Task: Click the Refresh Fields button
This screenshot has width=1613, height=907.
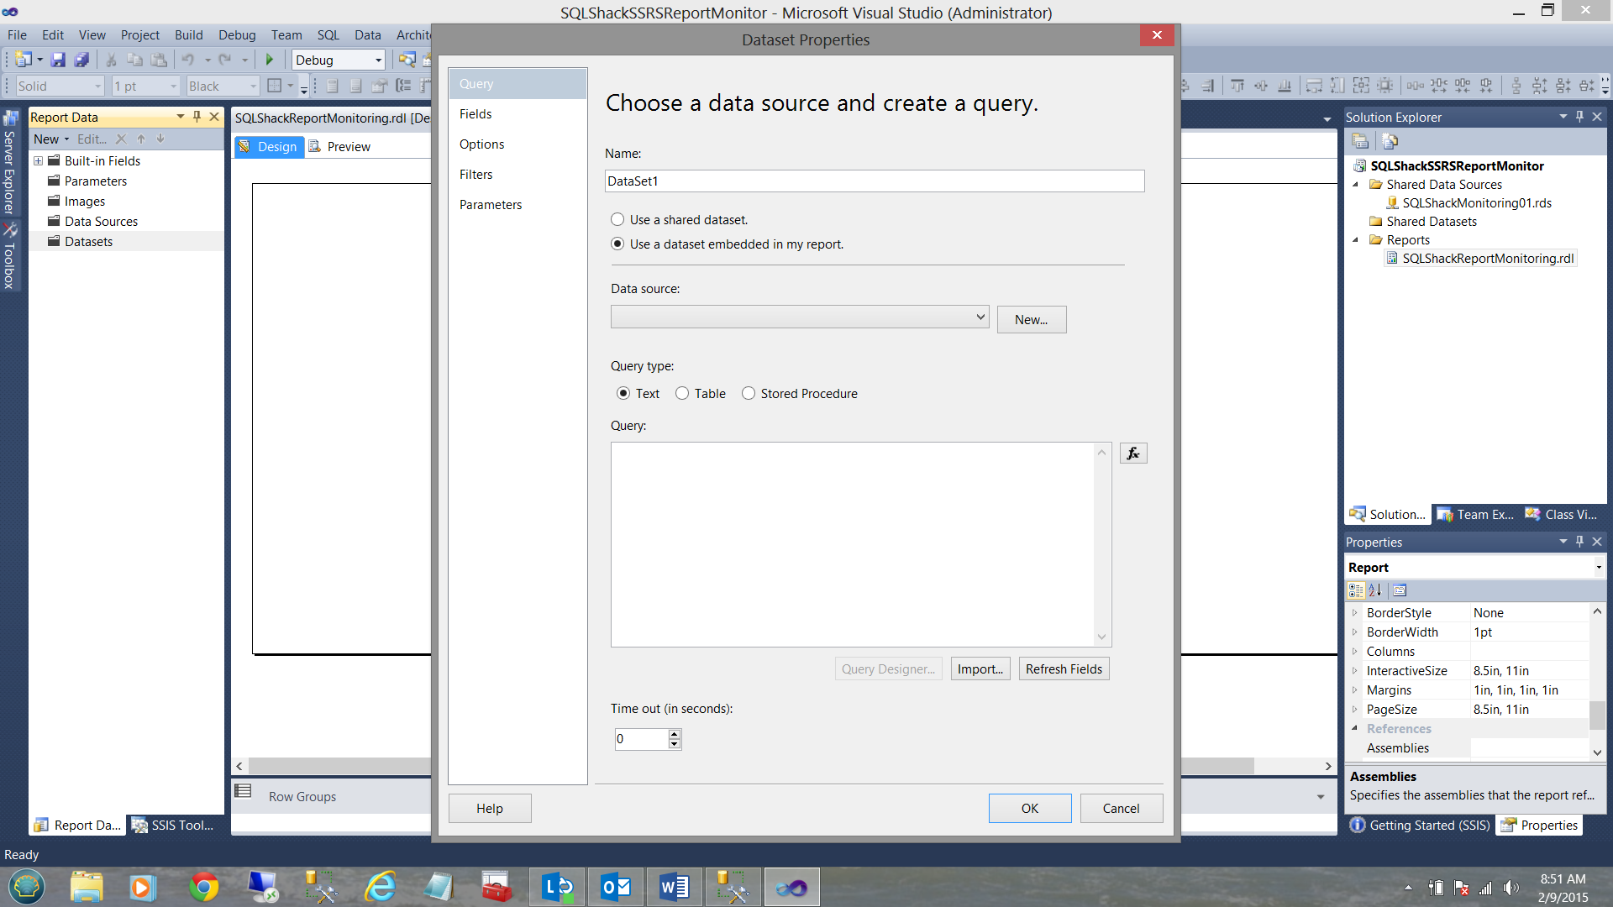Action: (1064, 668)
